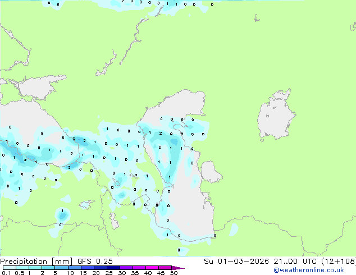Select the 40–45 mm legend swatch

(x=152, y=268)
